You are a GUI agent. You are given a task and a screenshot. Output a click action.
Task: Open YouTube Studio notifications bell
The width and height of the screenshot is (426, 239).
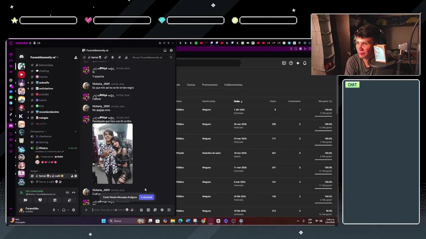pyautogui.click(x=305, y=63)
